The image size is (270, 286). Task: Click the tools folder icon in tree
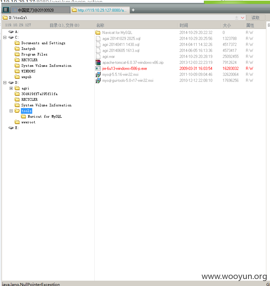coord(17,111)
